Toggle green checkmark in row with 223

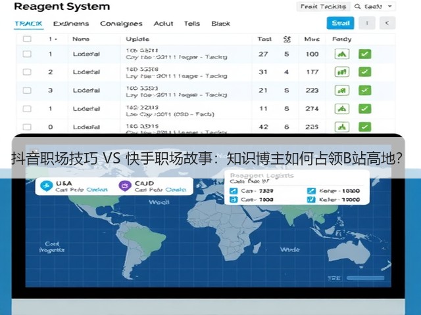(365, 91)
